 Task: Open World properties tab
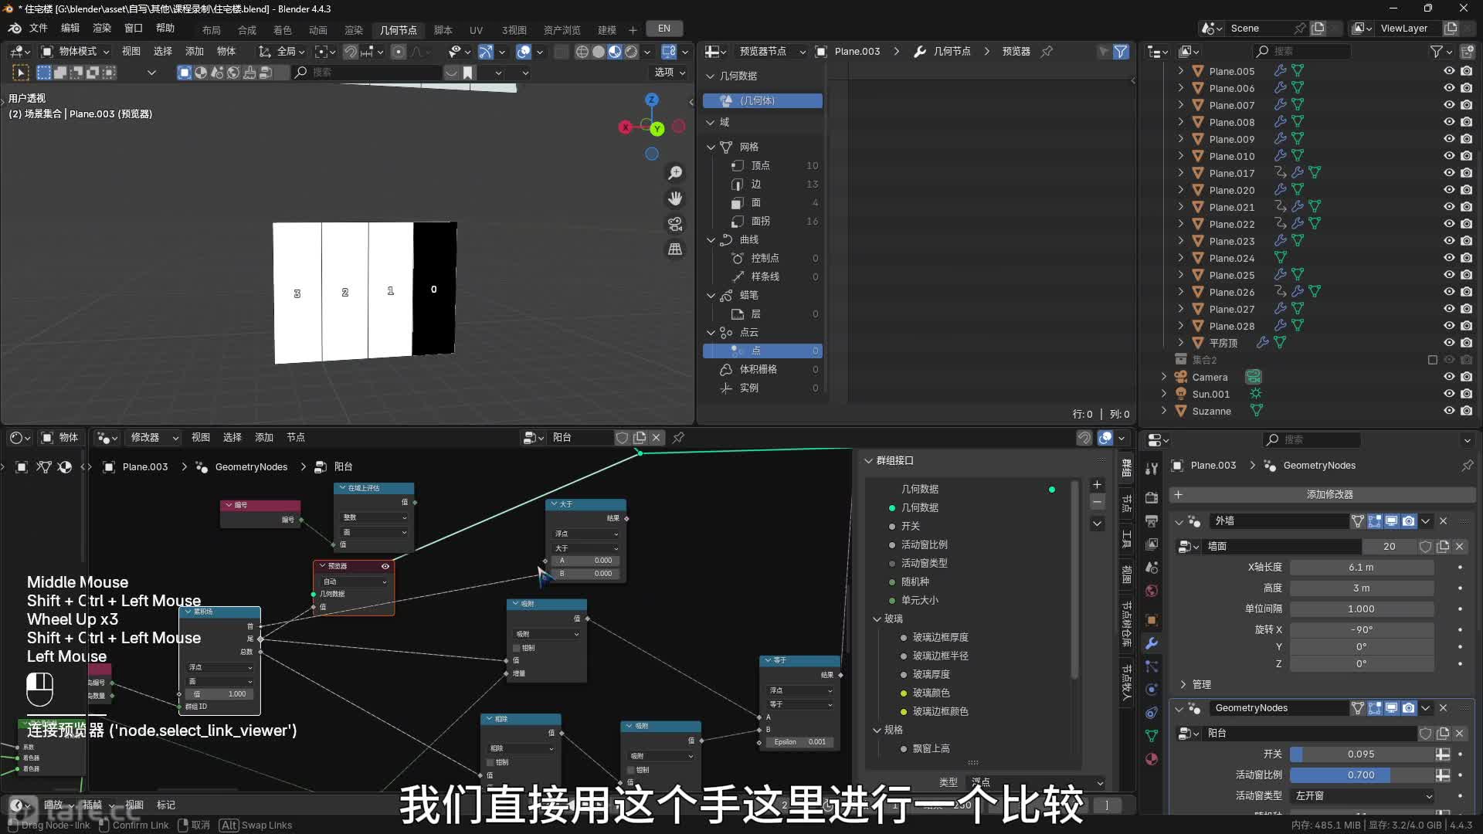tap(1152, 591)
